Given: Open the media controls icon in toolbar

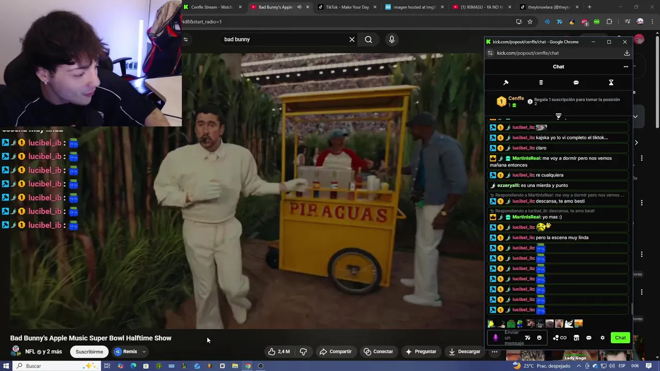Looking at the screenshot, I should pyautogui.click(x=628, y=22).
